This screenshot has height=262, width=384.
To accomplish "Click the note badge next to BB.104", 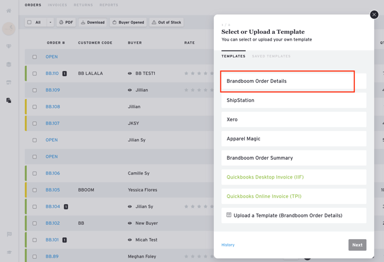I will (x=66, y=207).
